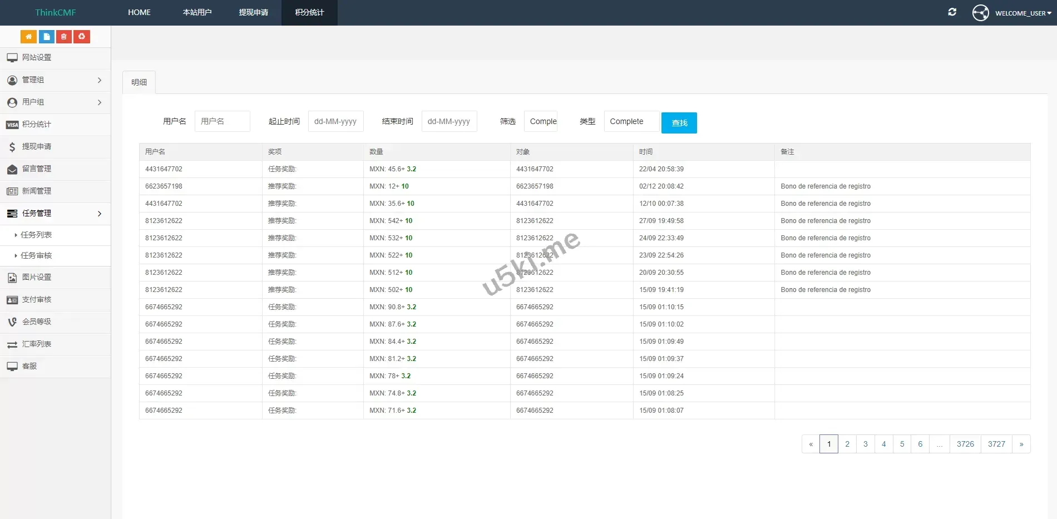Expand the 管理组 sidebar group
1057x519 pixels.
point(55,80)
